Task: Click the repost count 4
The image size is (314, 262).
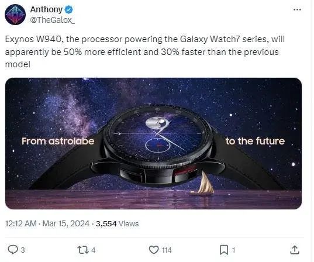Action: (93, 250)
